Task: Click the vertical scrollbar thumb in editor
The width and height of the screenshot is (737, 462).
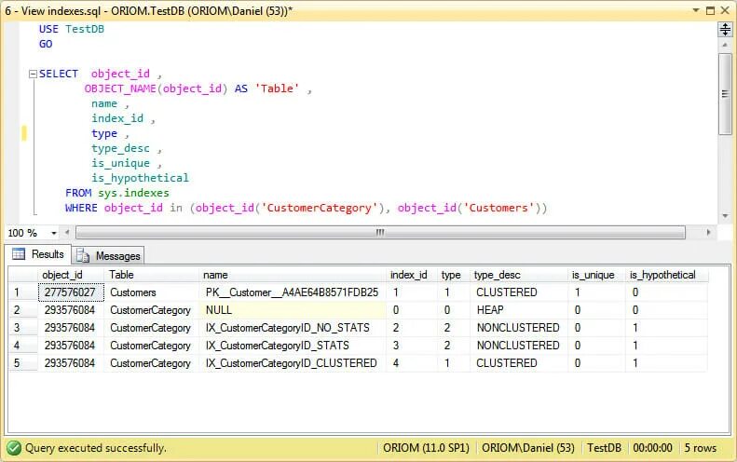Action: 725,94
